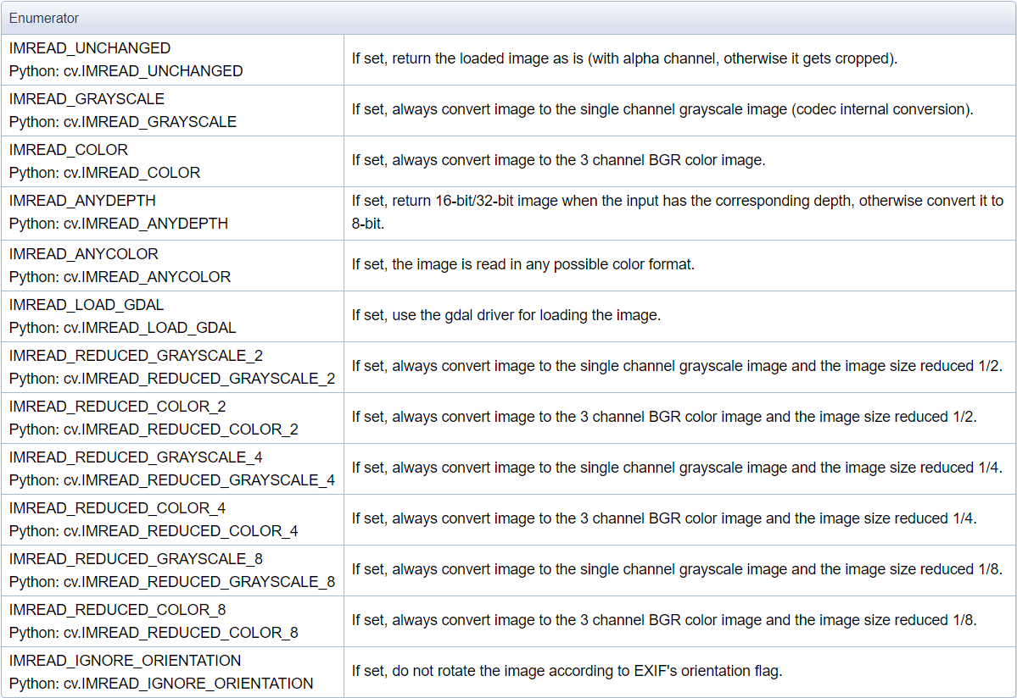Select the IMREAD_REDUCED_GRAYSCALE_4 enumerator name
The image size is (1017, 698).
(136, 457)
